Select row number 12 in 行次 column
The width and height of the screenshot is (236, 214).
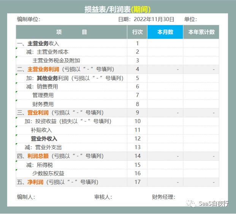pos(137,139)
